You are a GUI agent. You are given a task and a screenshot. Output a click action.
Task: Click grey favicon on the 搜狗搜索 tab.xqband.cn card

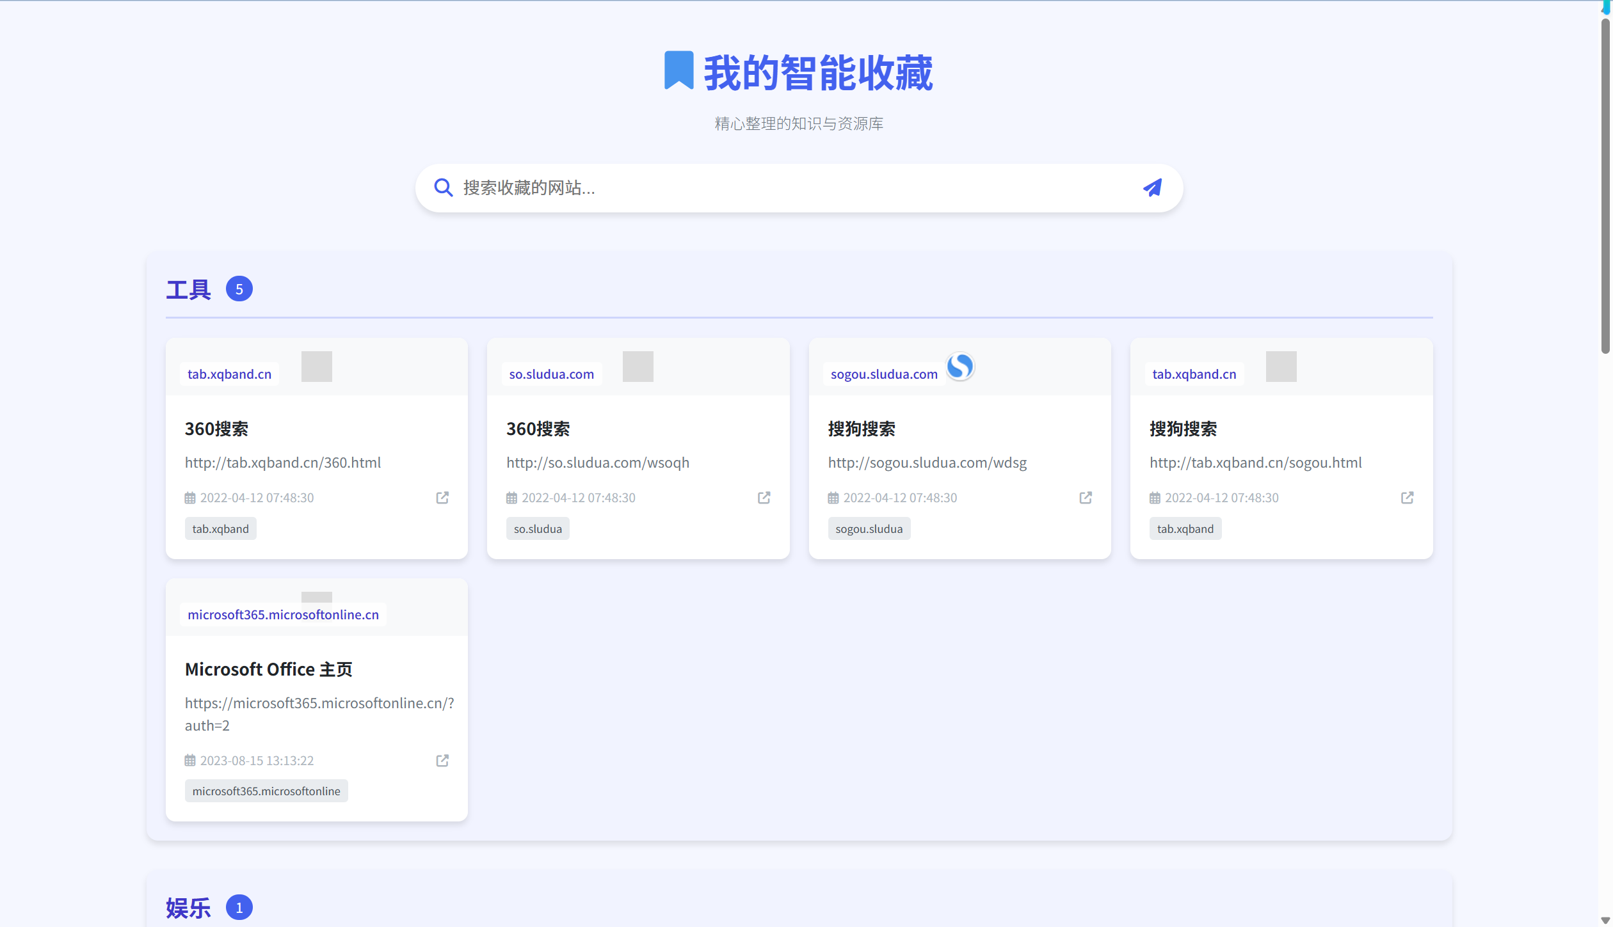pyautogui.click(x=1281, y=367)
